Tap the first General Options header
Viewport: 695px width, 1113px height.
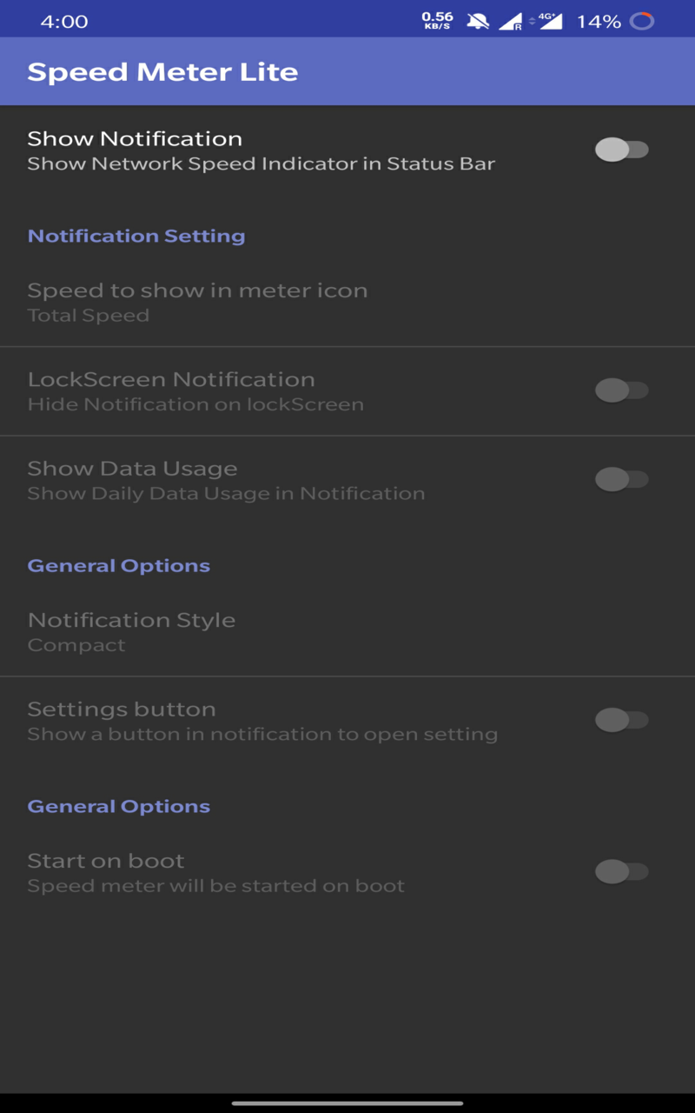coord(119,565)
